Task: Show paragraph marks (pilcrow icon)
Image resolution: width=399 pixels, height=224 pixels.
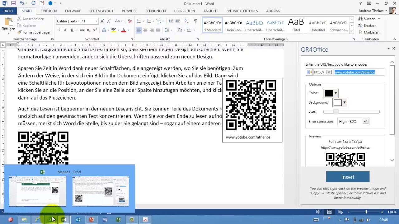Action: click(x=195, y=21)
